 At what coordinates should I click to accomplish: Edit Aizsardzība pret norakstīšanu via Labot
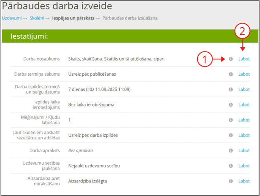pyautogui.click(x=244, y=181)
